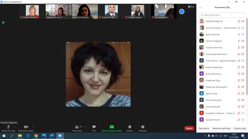Click camera icon for Алла Ангеловска
Viewport: 248px width, 139px height.
243,28
